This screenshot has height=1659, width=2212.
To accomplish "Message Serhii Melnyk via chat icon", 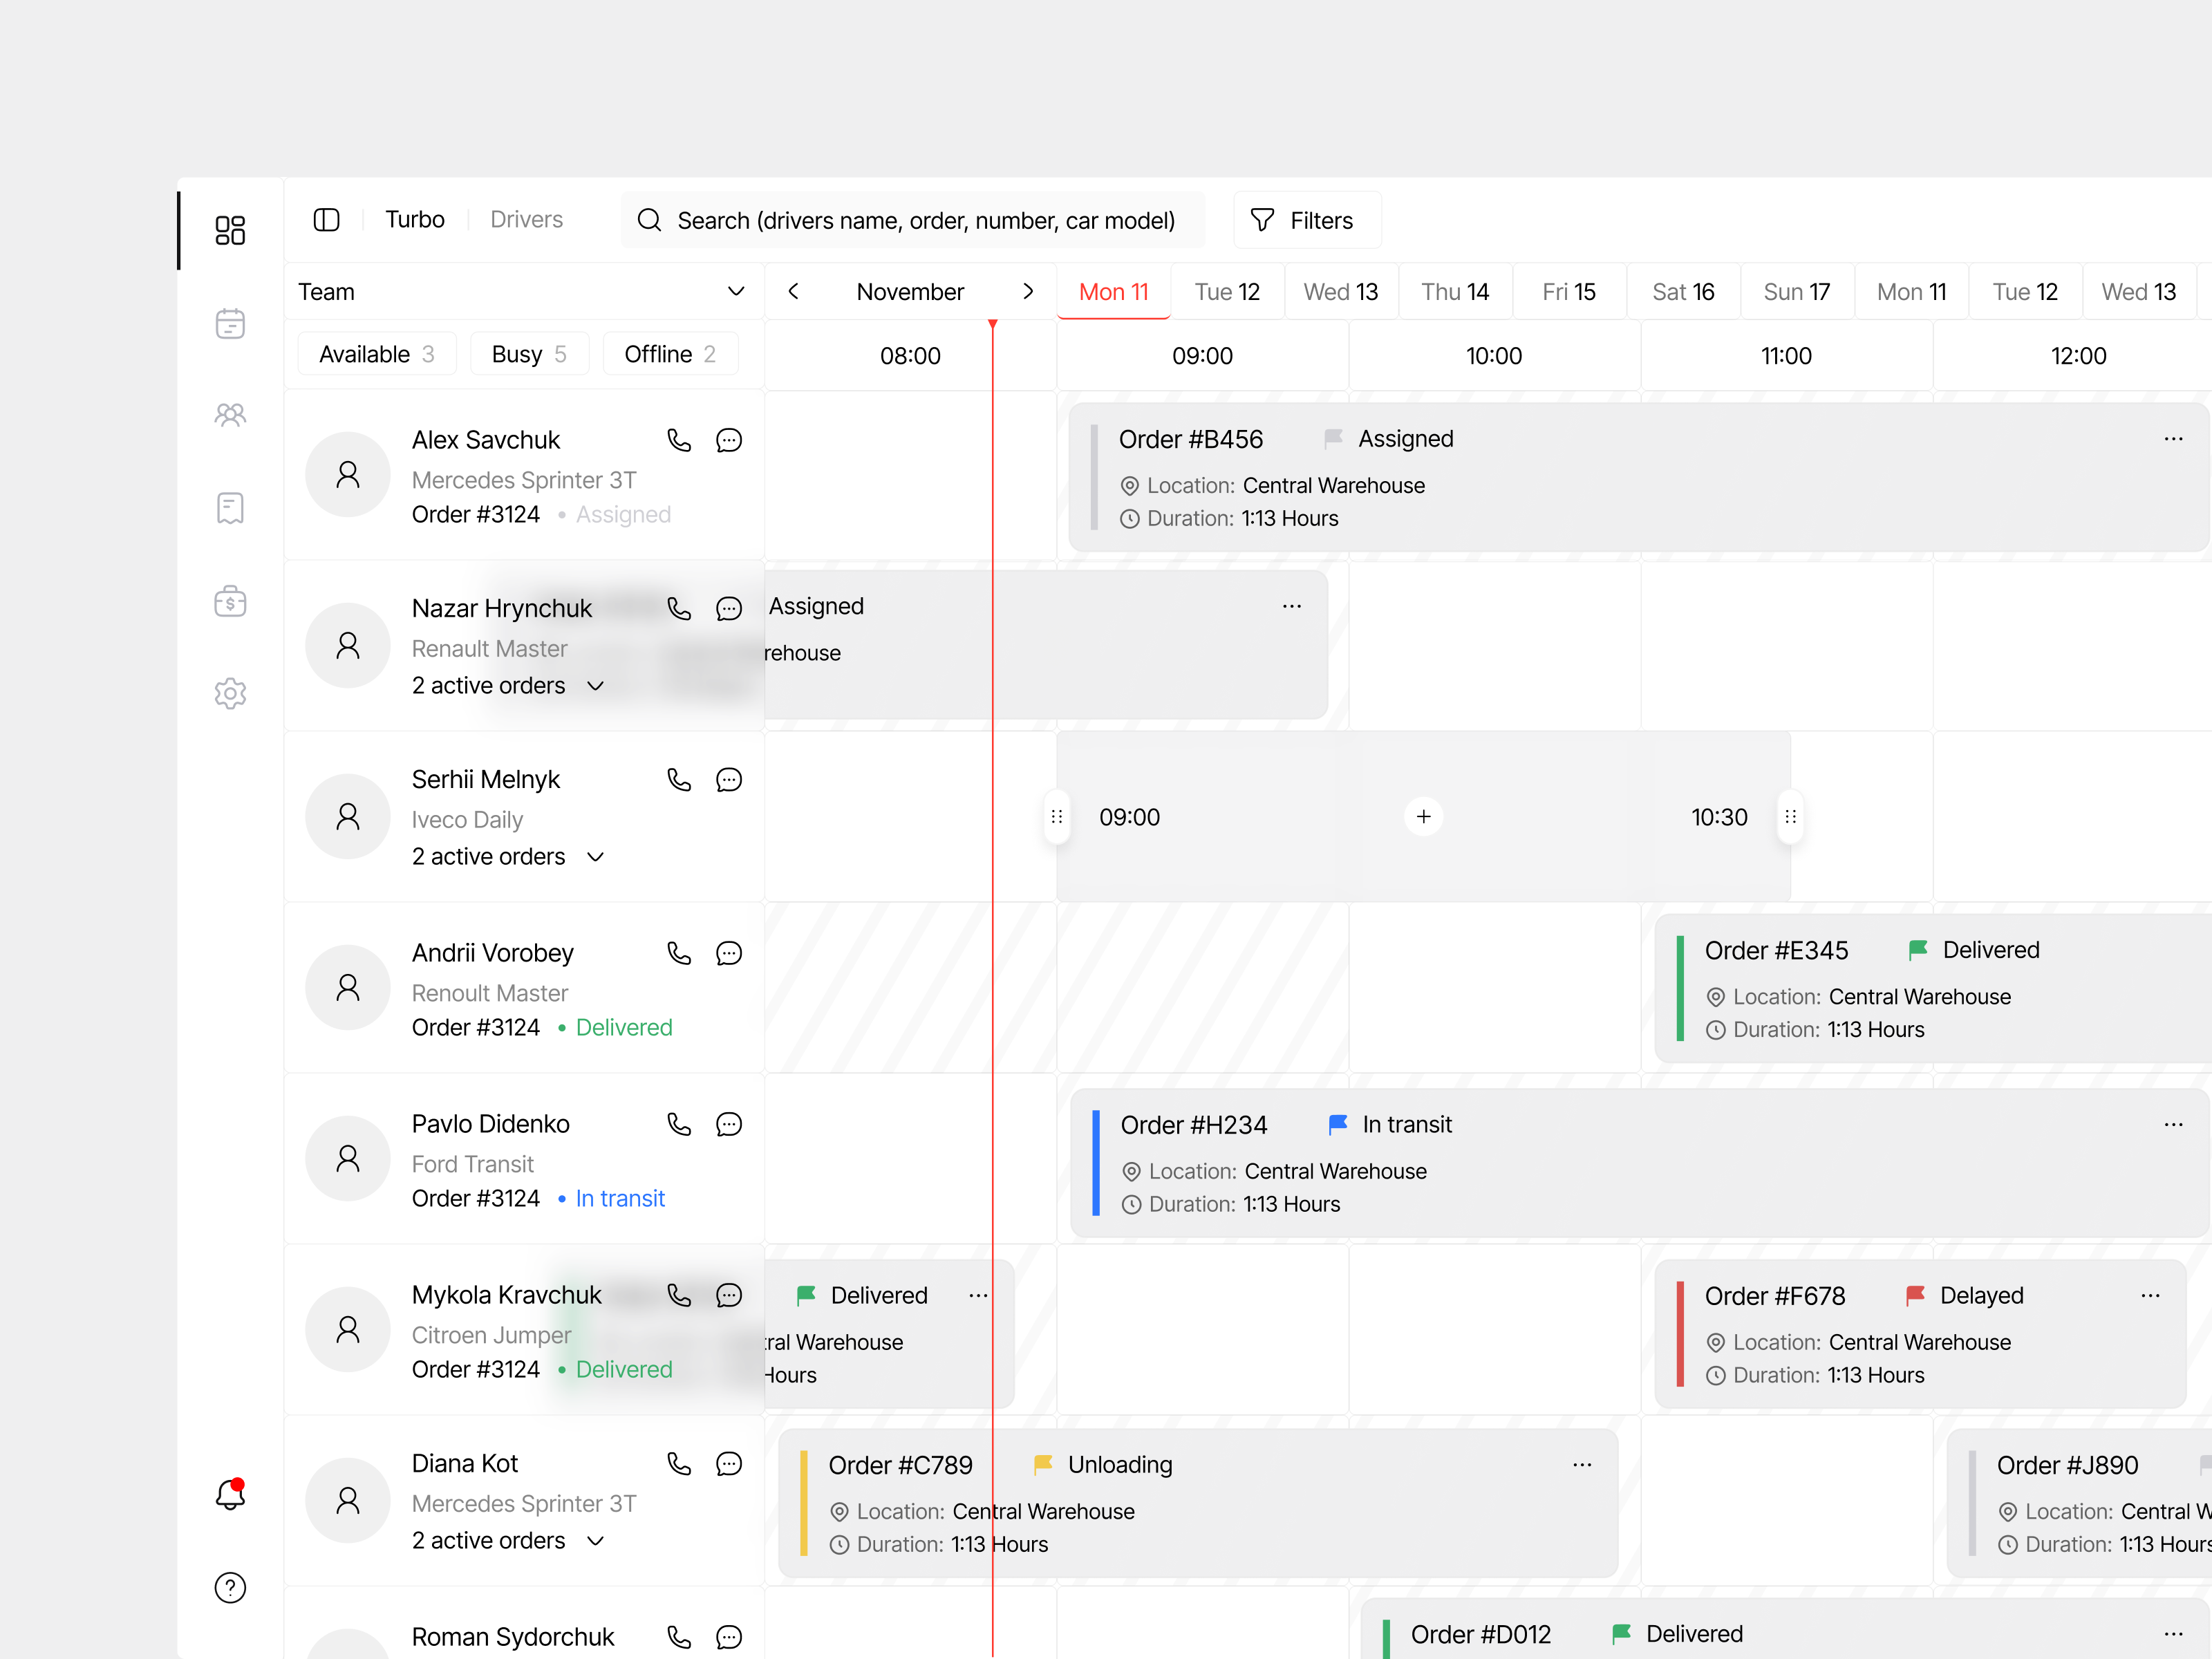I will (x=729, y=780).
